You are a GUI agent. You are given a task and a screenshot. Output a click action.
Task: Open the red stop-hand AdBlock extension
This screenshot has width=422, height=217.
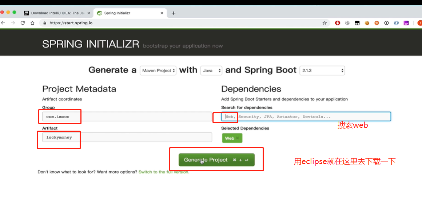click(x=338, y=23)
